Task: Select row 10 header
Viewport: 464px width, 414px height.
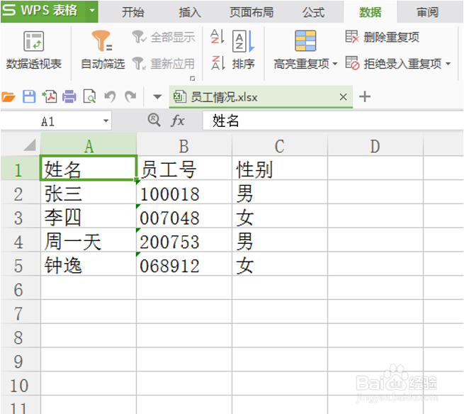Action: (20, 384)
